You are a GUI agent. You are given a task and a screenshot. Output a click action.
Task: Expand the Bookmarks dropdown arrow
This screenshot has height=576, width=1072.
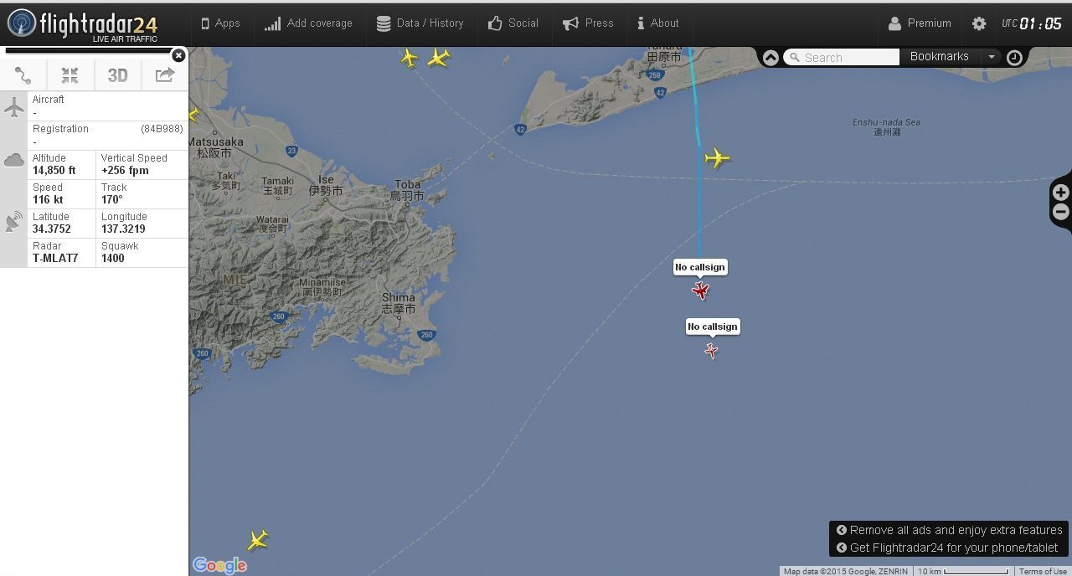coord(992,57)
